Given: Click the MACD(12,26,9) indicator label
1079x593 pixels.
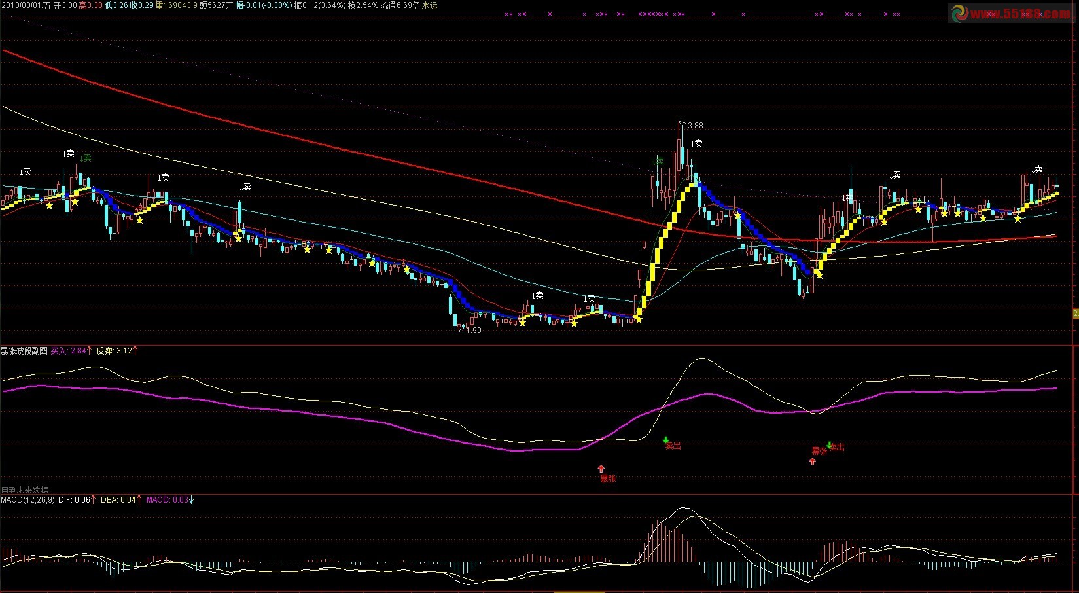Looking at the screenshot, I should 27,499.
